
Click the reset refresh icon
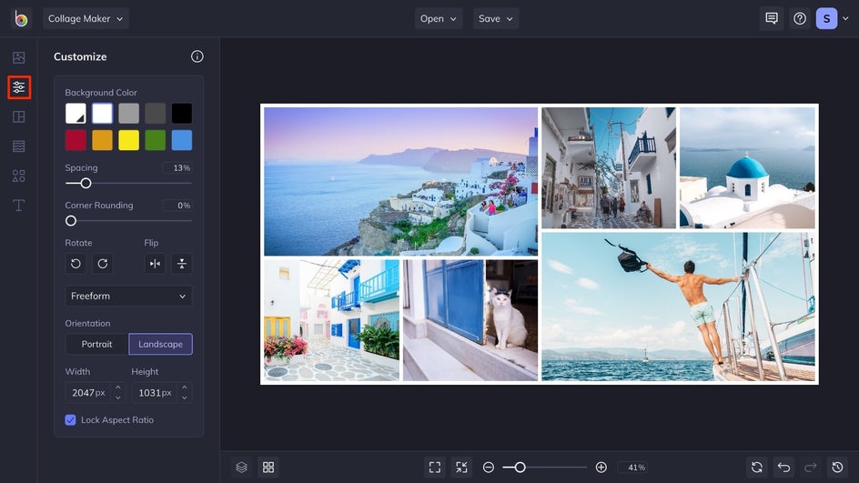point(757,468)
